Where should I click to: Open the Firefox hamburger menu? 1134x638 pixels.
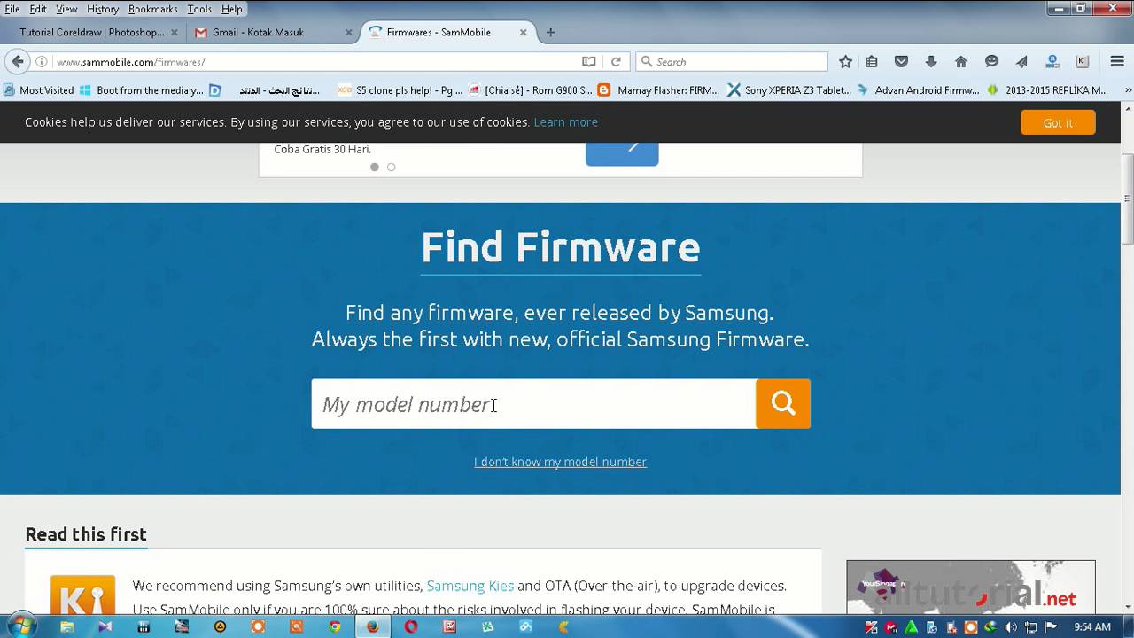(x=1117, y=62)
